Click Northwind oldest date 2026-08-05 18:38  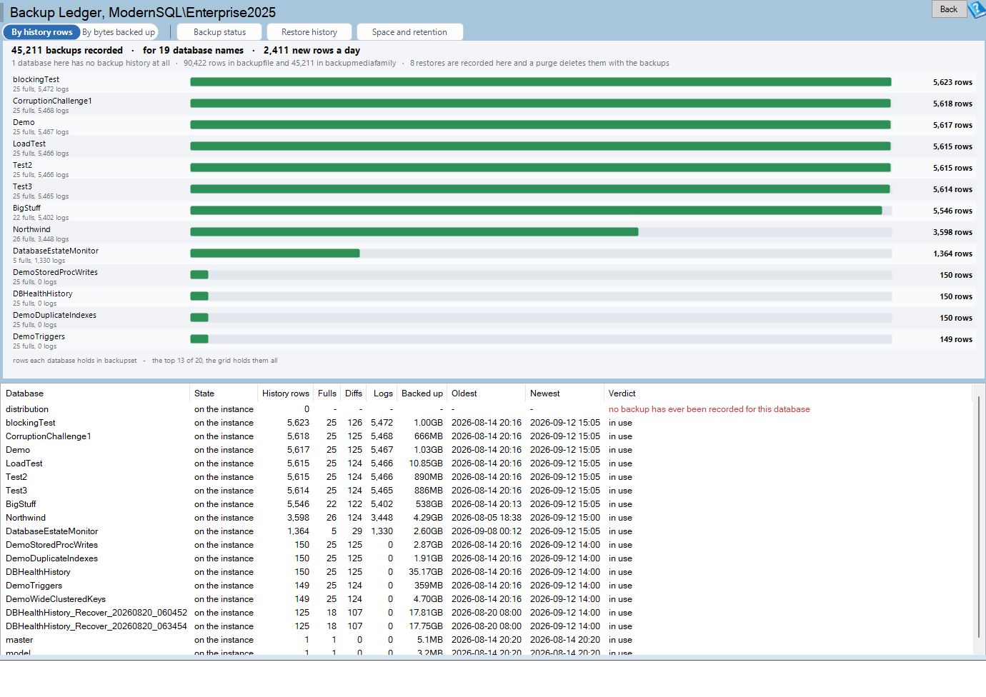(x=487, y=518)
